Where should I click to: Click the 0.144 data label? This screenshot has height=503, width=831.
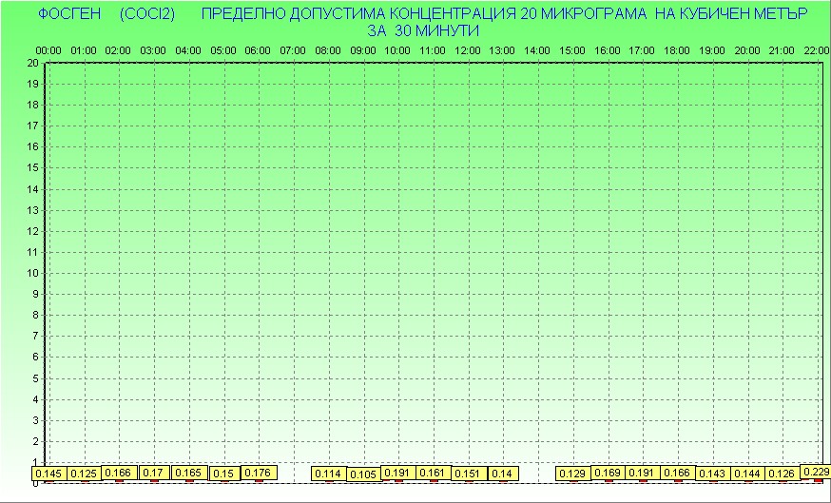pos(747,474)
